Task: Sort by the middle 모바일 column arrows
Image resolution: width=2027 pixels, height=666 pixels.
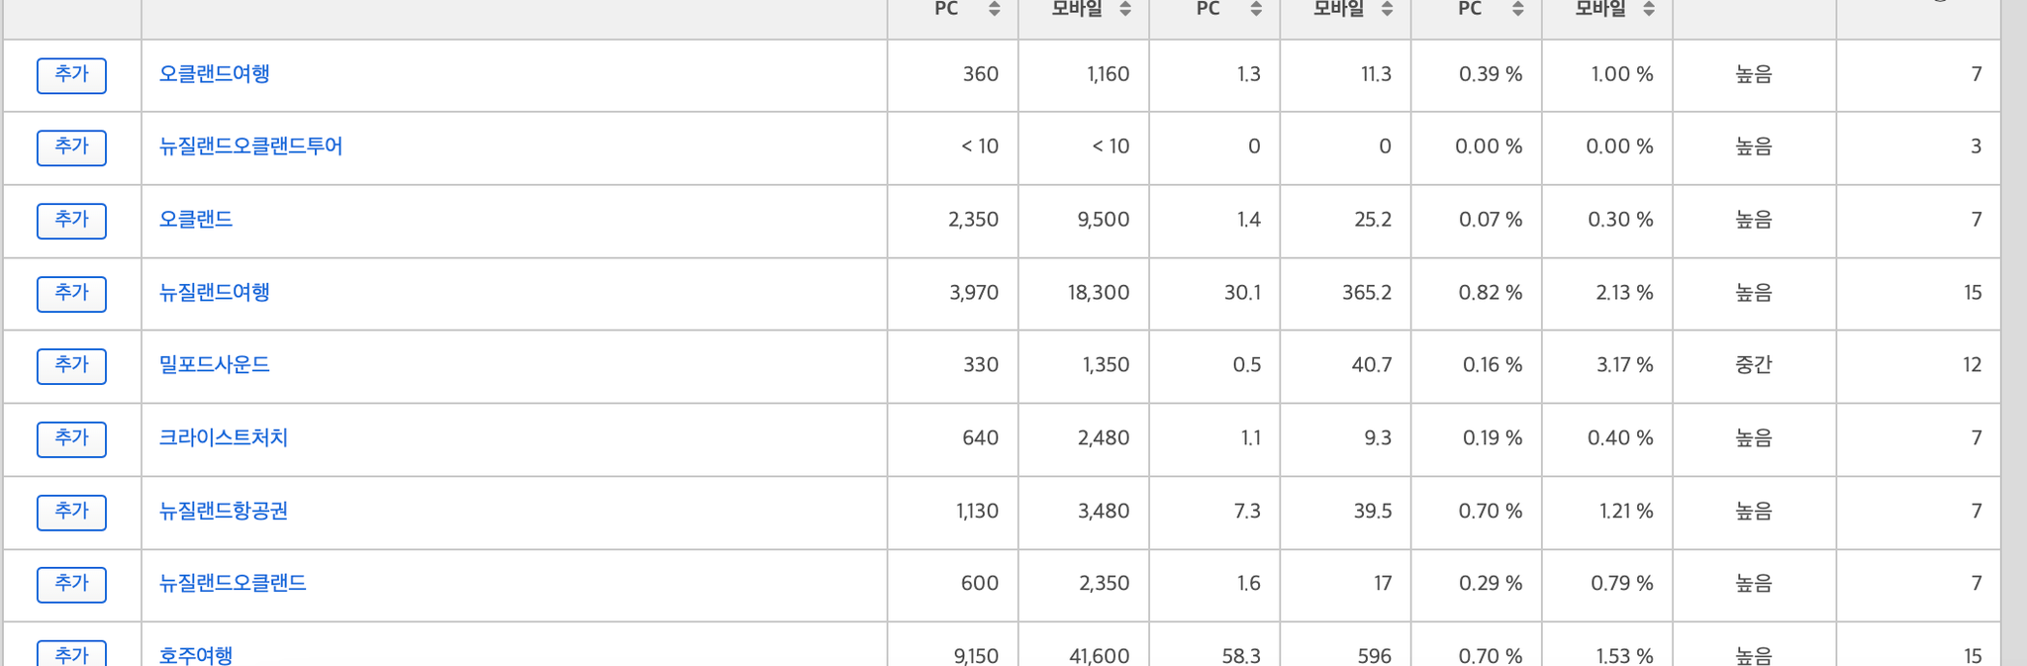Action: 1387,9
